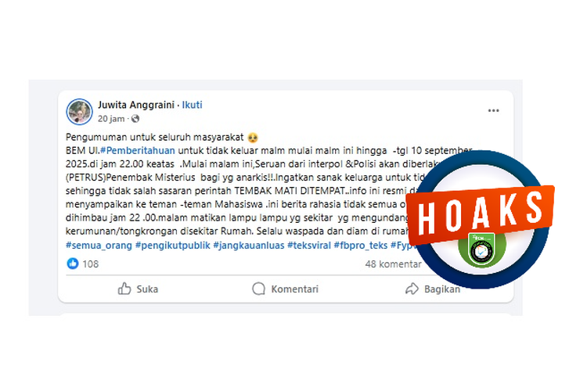Open Juwita Anggraini's profile picture
587x391 pixels.
[79, 112]
